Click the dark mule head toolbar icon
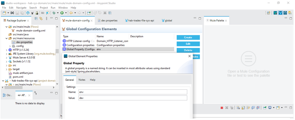This screenshot has height=120, width=295. [x=32, y=13]
